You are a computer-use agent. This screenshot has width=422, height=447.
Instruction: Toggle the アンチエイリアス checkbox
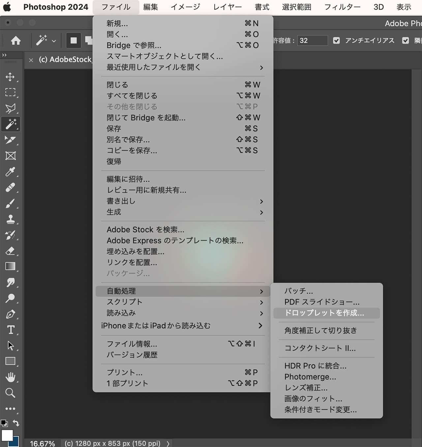[x=336, y=40]
